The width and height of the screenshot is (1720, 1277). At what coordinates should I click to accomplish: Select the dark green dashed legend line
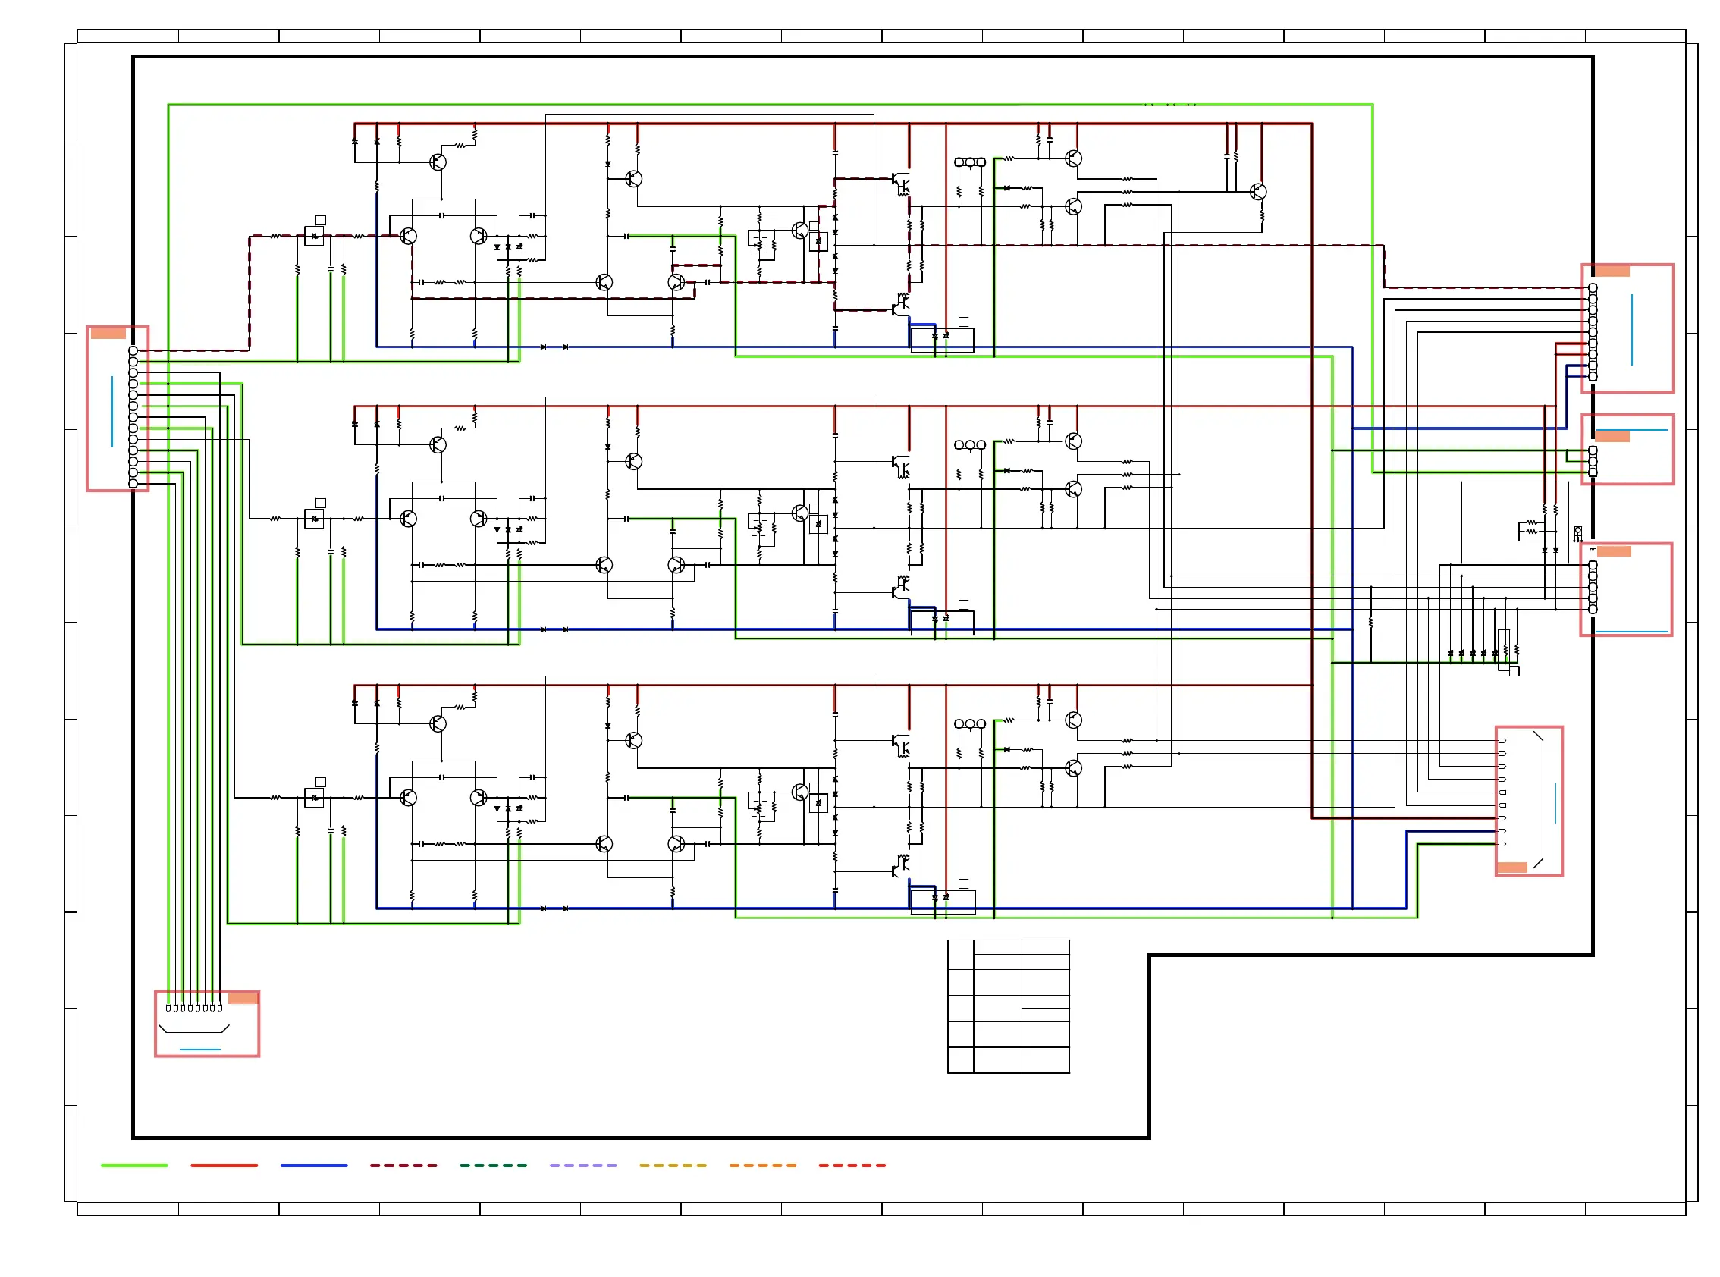pyautogui.click(x=493, y=1165)
